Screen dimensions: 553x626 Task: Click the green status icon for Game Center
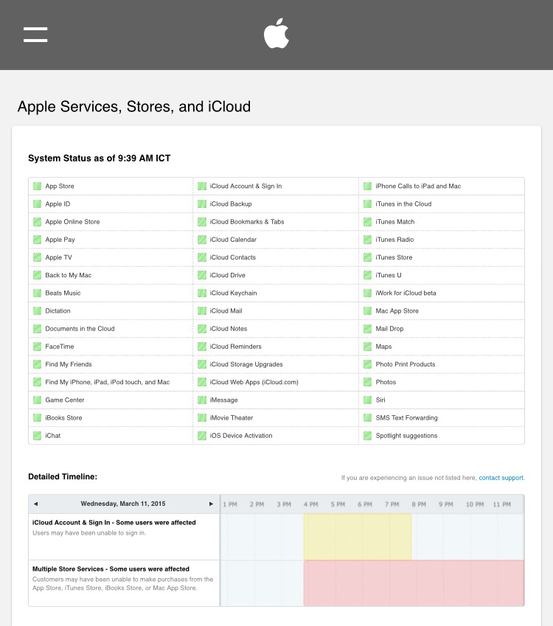(37, 400)
